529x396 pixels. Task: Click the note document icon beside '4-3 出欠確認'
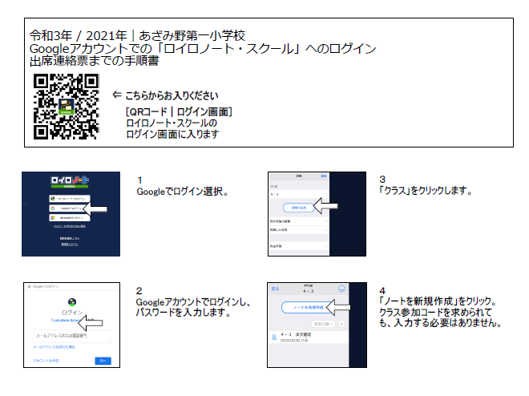tap(274, 337)
